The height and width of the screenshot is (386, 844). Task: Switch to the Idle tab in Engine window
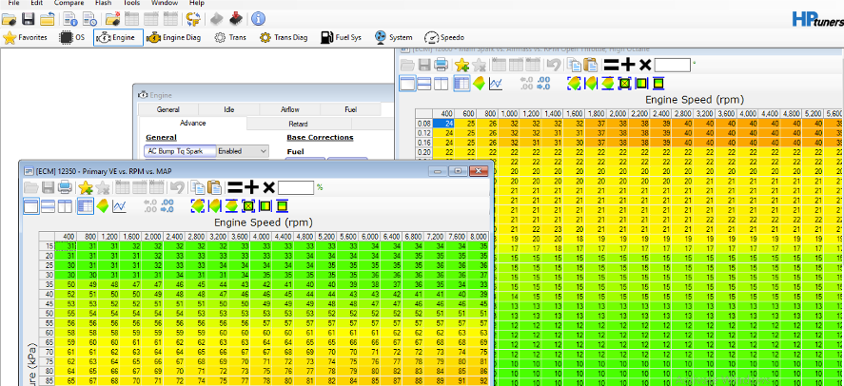pos(228,109)
